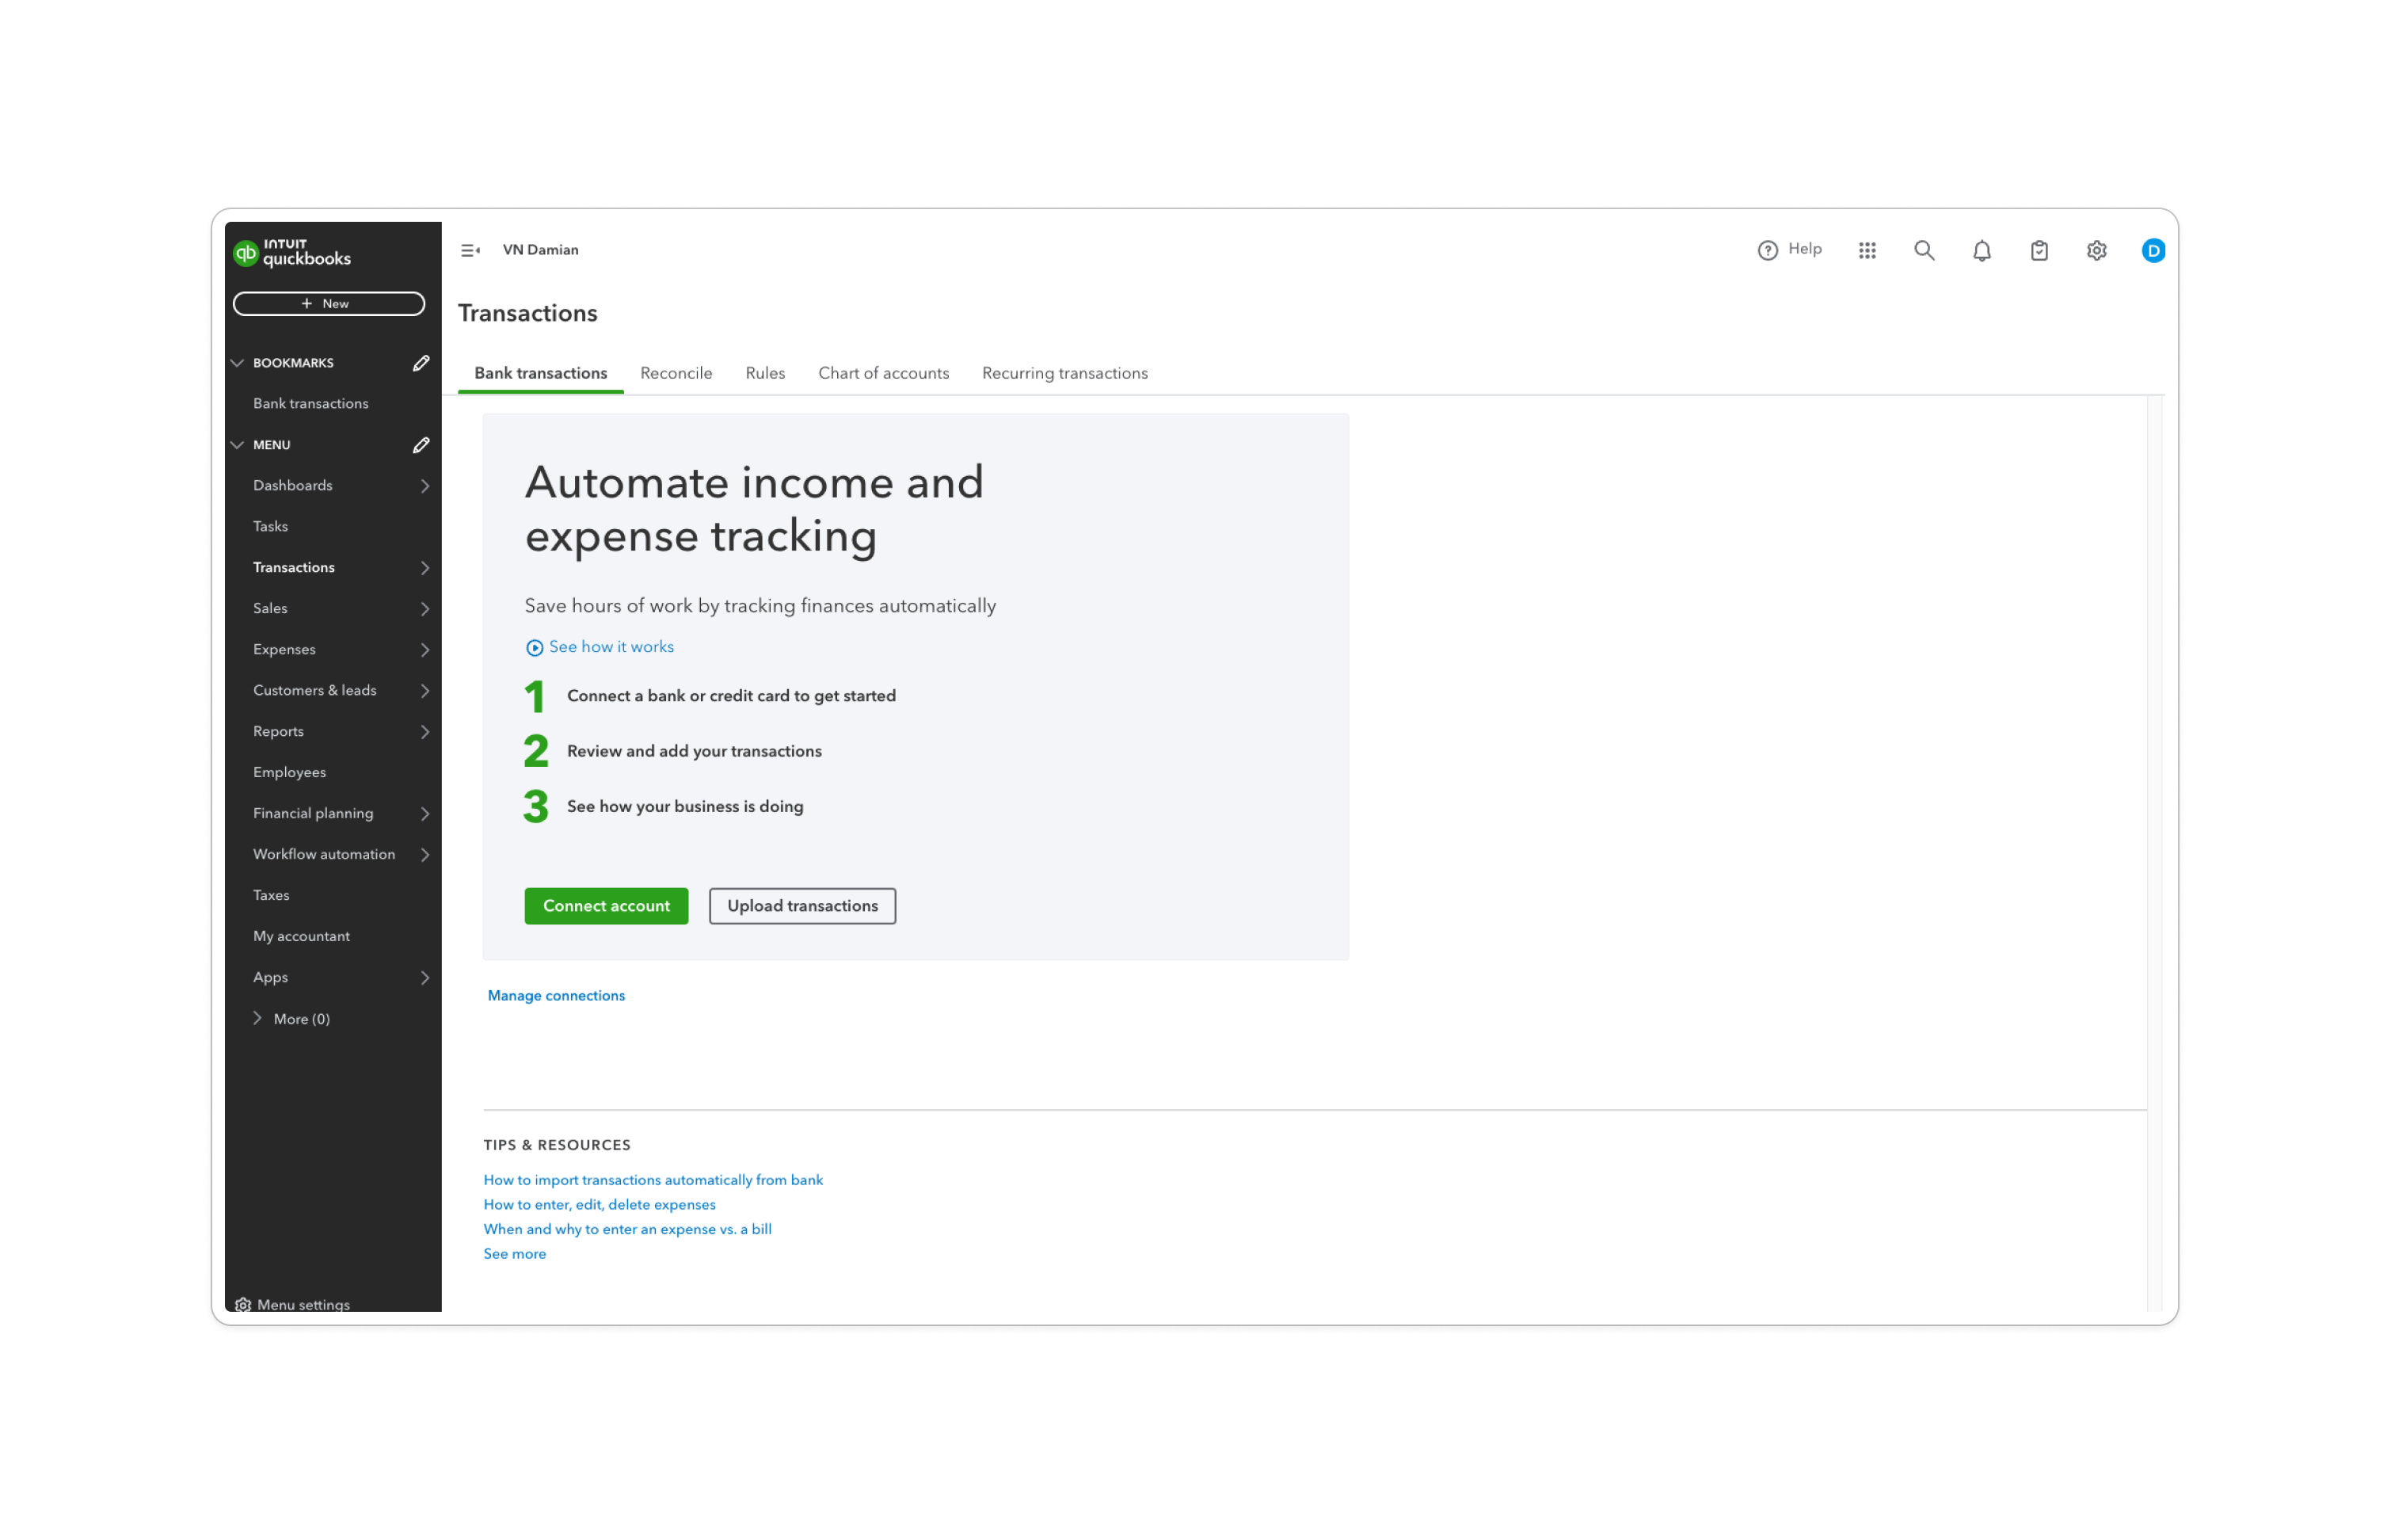This screenshot has width=2391, height=1540.
Task: Click the Connect account button
Action: pos(606,905)
